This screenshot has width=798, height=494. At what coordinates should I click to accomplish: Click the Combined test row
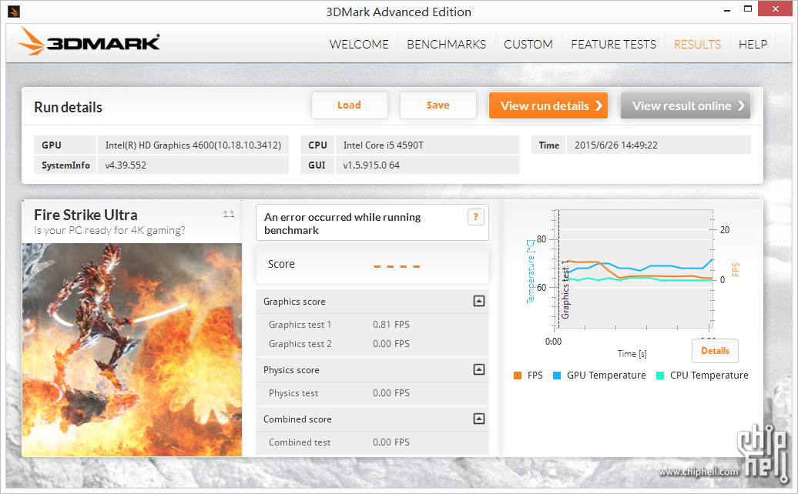372,442
